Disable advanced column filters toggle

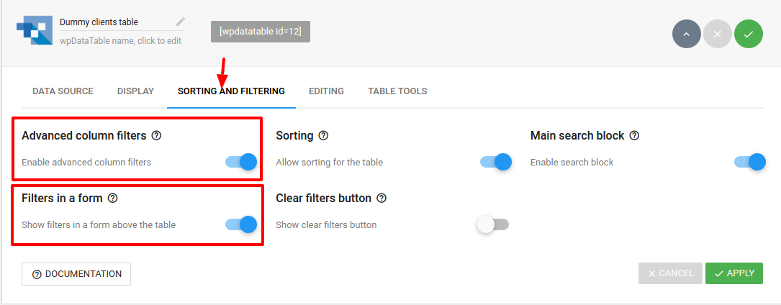click(241, 162)
